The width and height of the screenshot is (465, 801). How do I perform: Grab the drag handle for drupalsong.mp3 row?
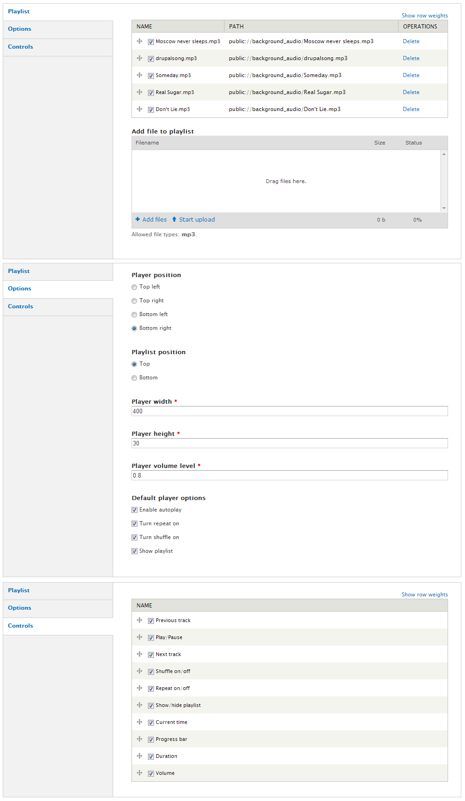[x=139, y=58]
